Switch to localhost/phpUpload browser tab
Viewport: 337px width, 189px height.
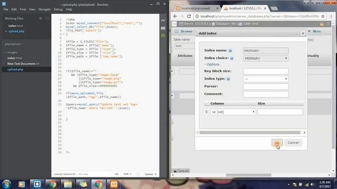pyautogui.click(x=196, y=8)
